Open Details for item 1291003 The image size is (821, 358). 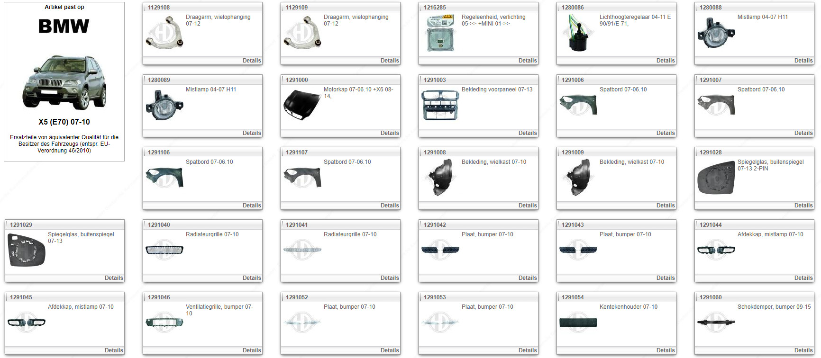pyautogui.click(x=528, y=133)
